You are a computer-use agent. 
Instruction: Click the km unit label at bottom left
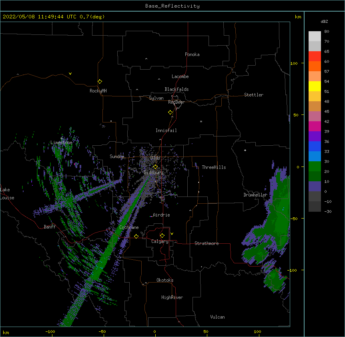pos(6,332)
